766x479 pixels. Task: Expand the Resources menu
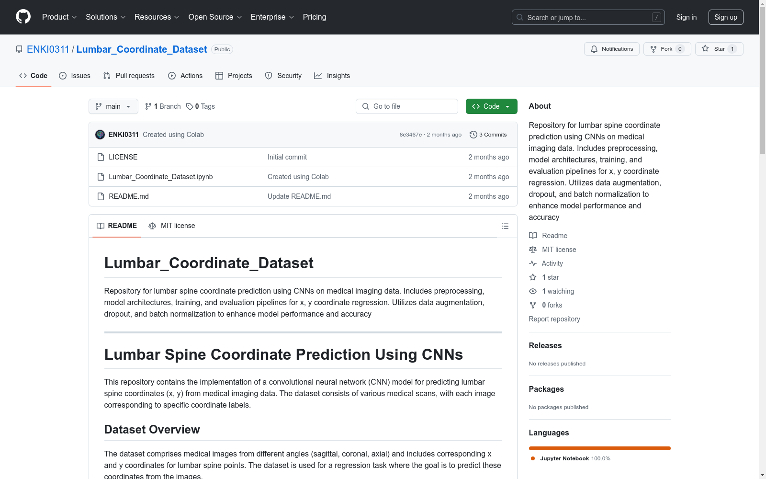click(x=157, y=17)
